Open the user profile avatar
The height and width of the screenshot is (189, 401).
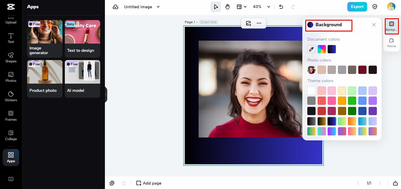click(x=391, y=7)
